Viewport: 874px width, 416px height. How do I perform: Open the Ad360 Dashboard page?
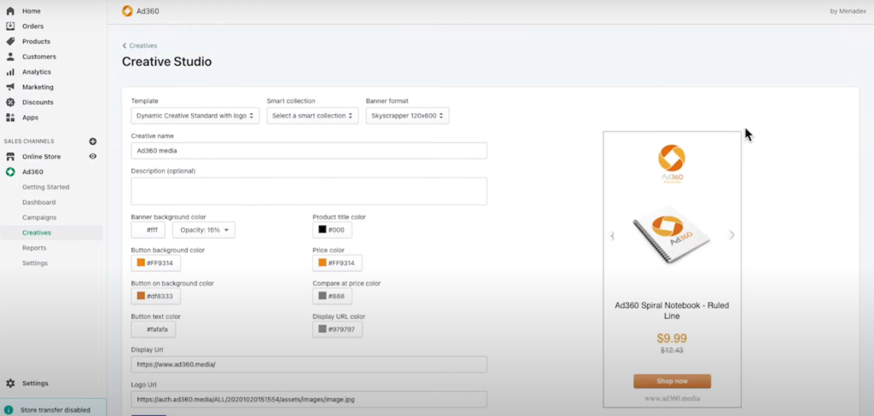coord(39,202)
